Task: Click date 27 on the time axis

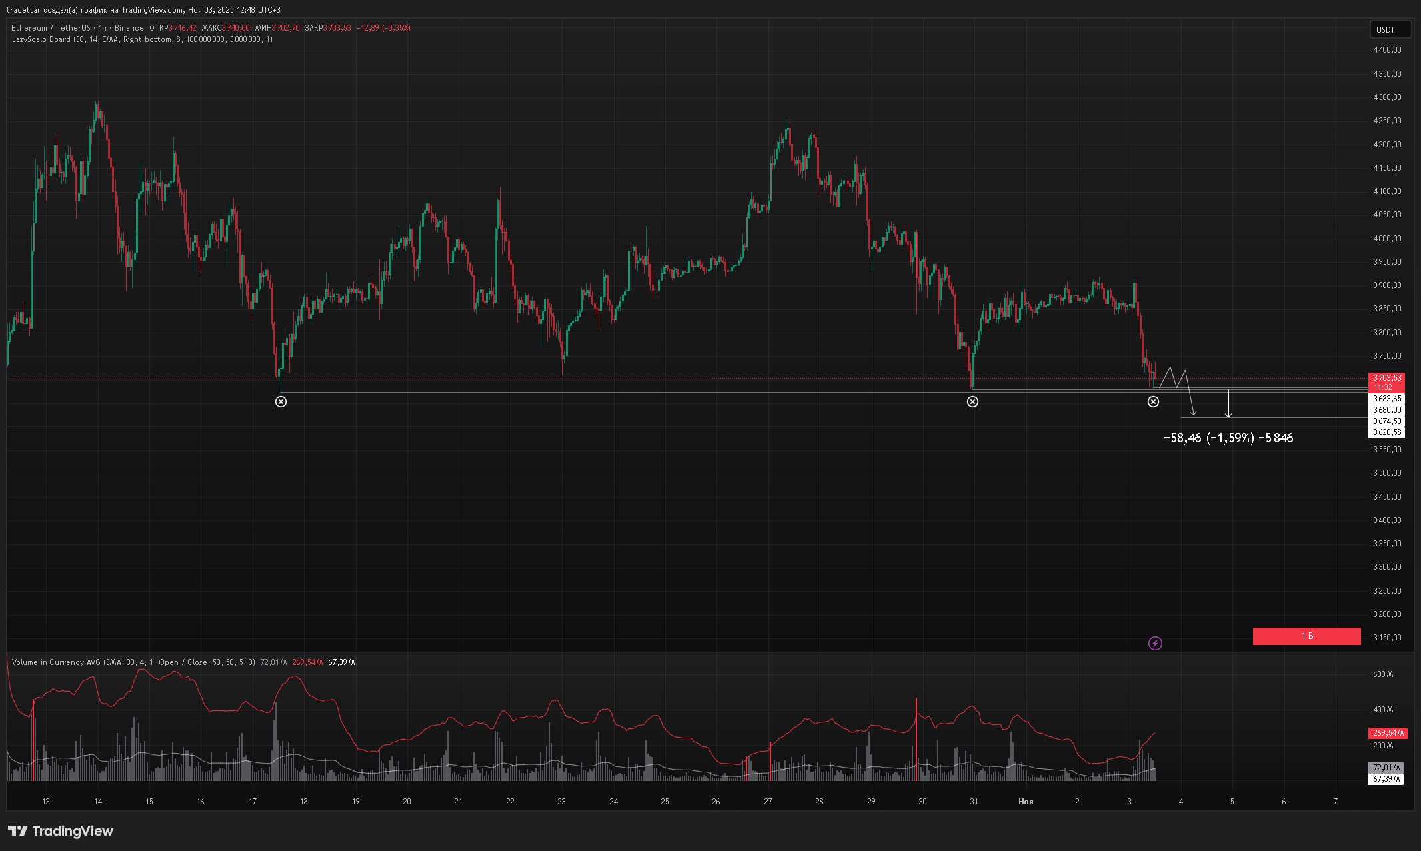Action: pyautogui.click(x=768, y=802)
